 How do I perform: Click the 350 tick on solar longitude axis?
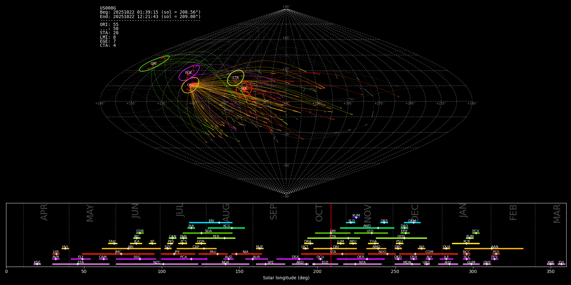(x=550, y=271)
